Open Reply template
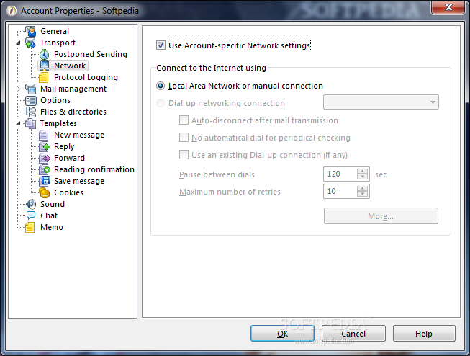470x356 pixels. (64, 146)
